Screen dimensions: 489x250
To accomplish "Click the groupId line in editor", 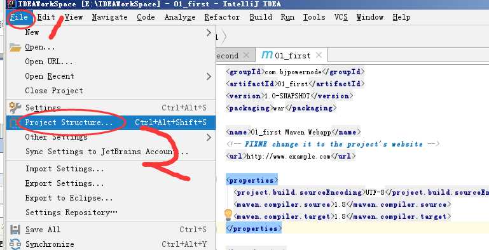I will click(x=295, y=72).
